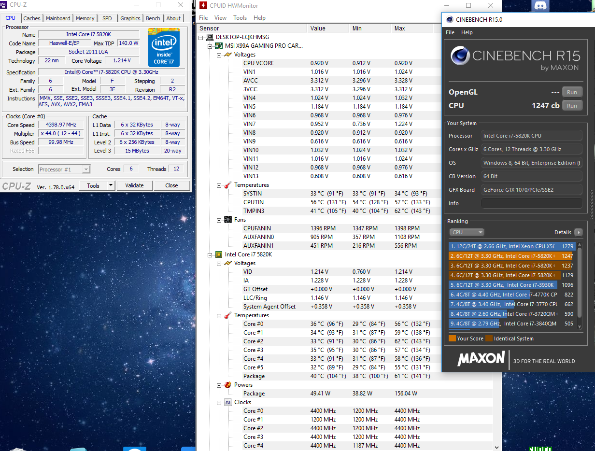Click the Value column header

328,28
